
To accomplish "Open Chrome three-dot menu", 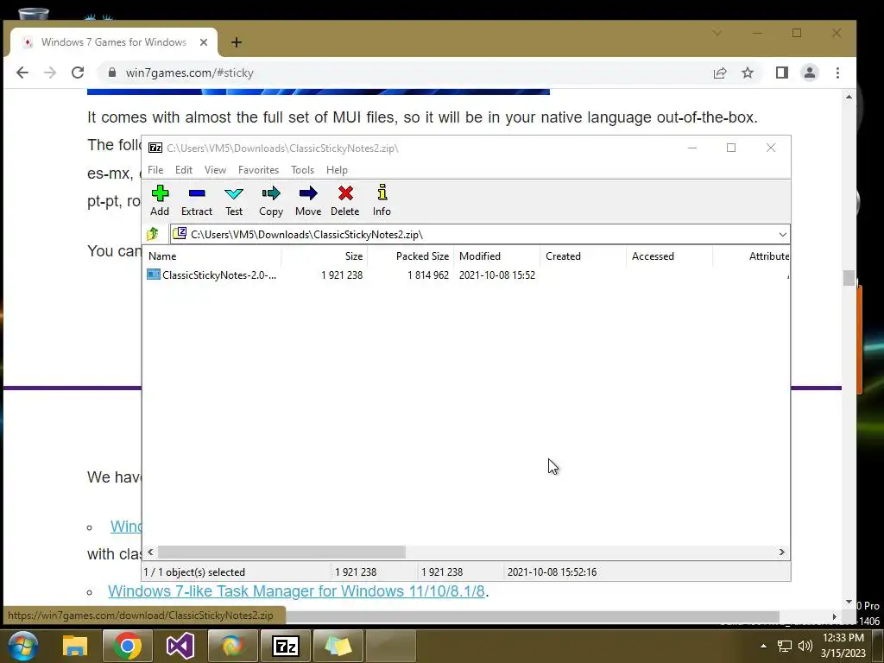I will (x=837, y=73).
